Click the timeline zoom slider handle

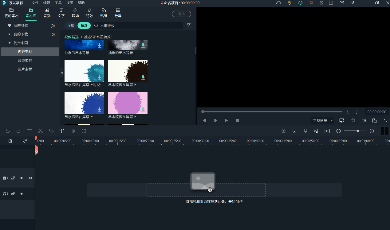[358, 131]
